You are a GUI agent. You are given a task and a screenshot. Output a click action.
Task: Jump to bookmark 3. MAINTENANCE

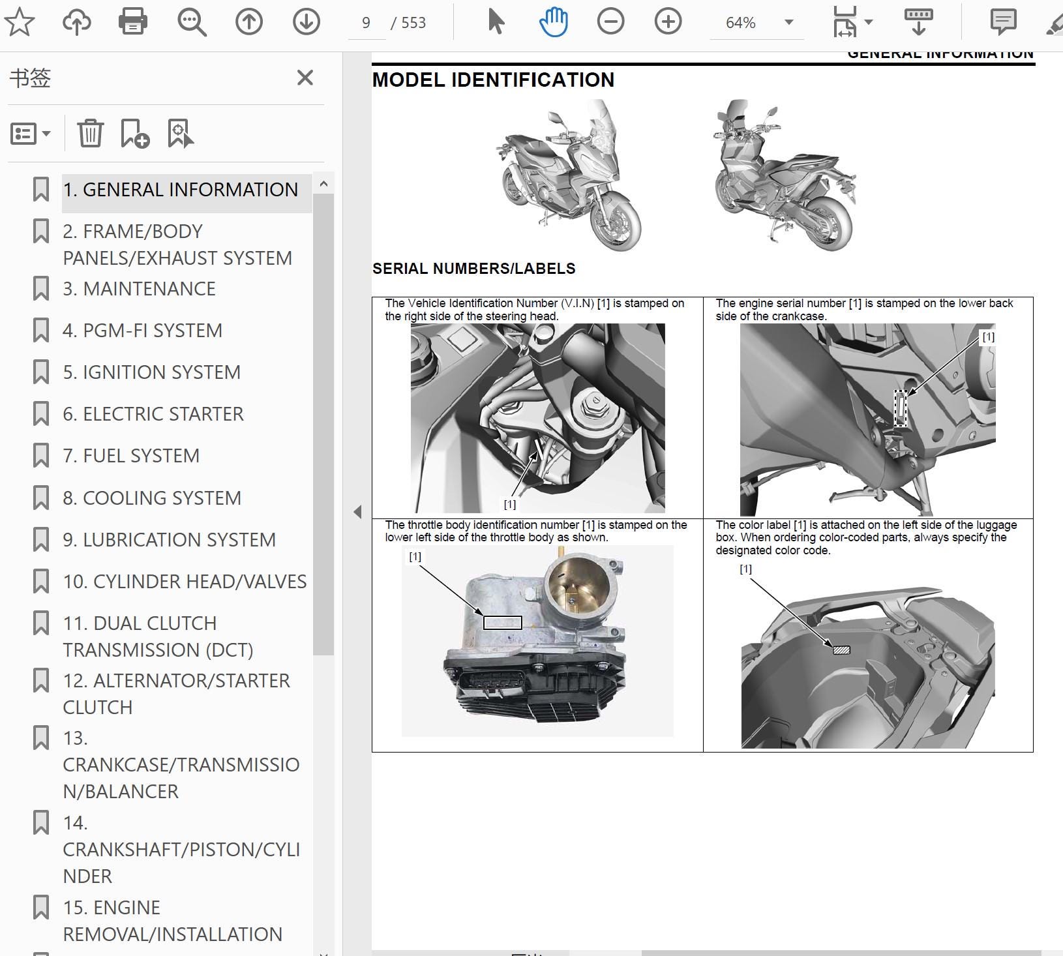click(139, 289)
